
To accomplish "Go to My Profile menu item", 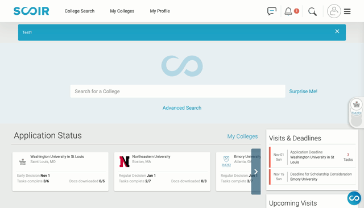I will pyautogui.click(x=160, y=11).
